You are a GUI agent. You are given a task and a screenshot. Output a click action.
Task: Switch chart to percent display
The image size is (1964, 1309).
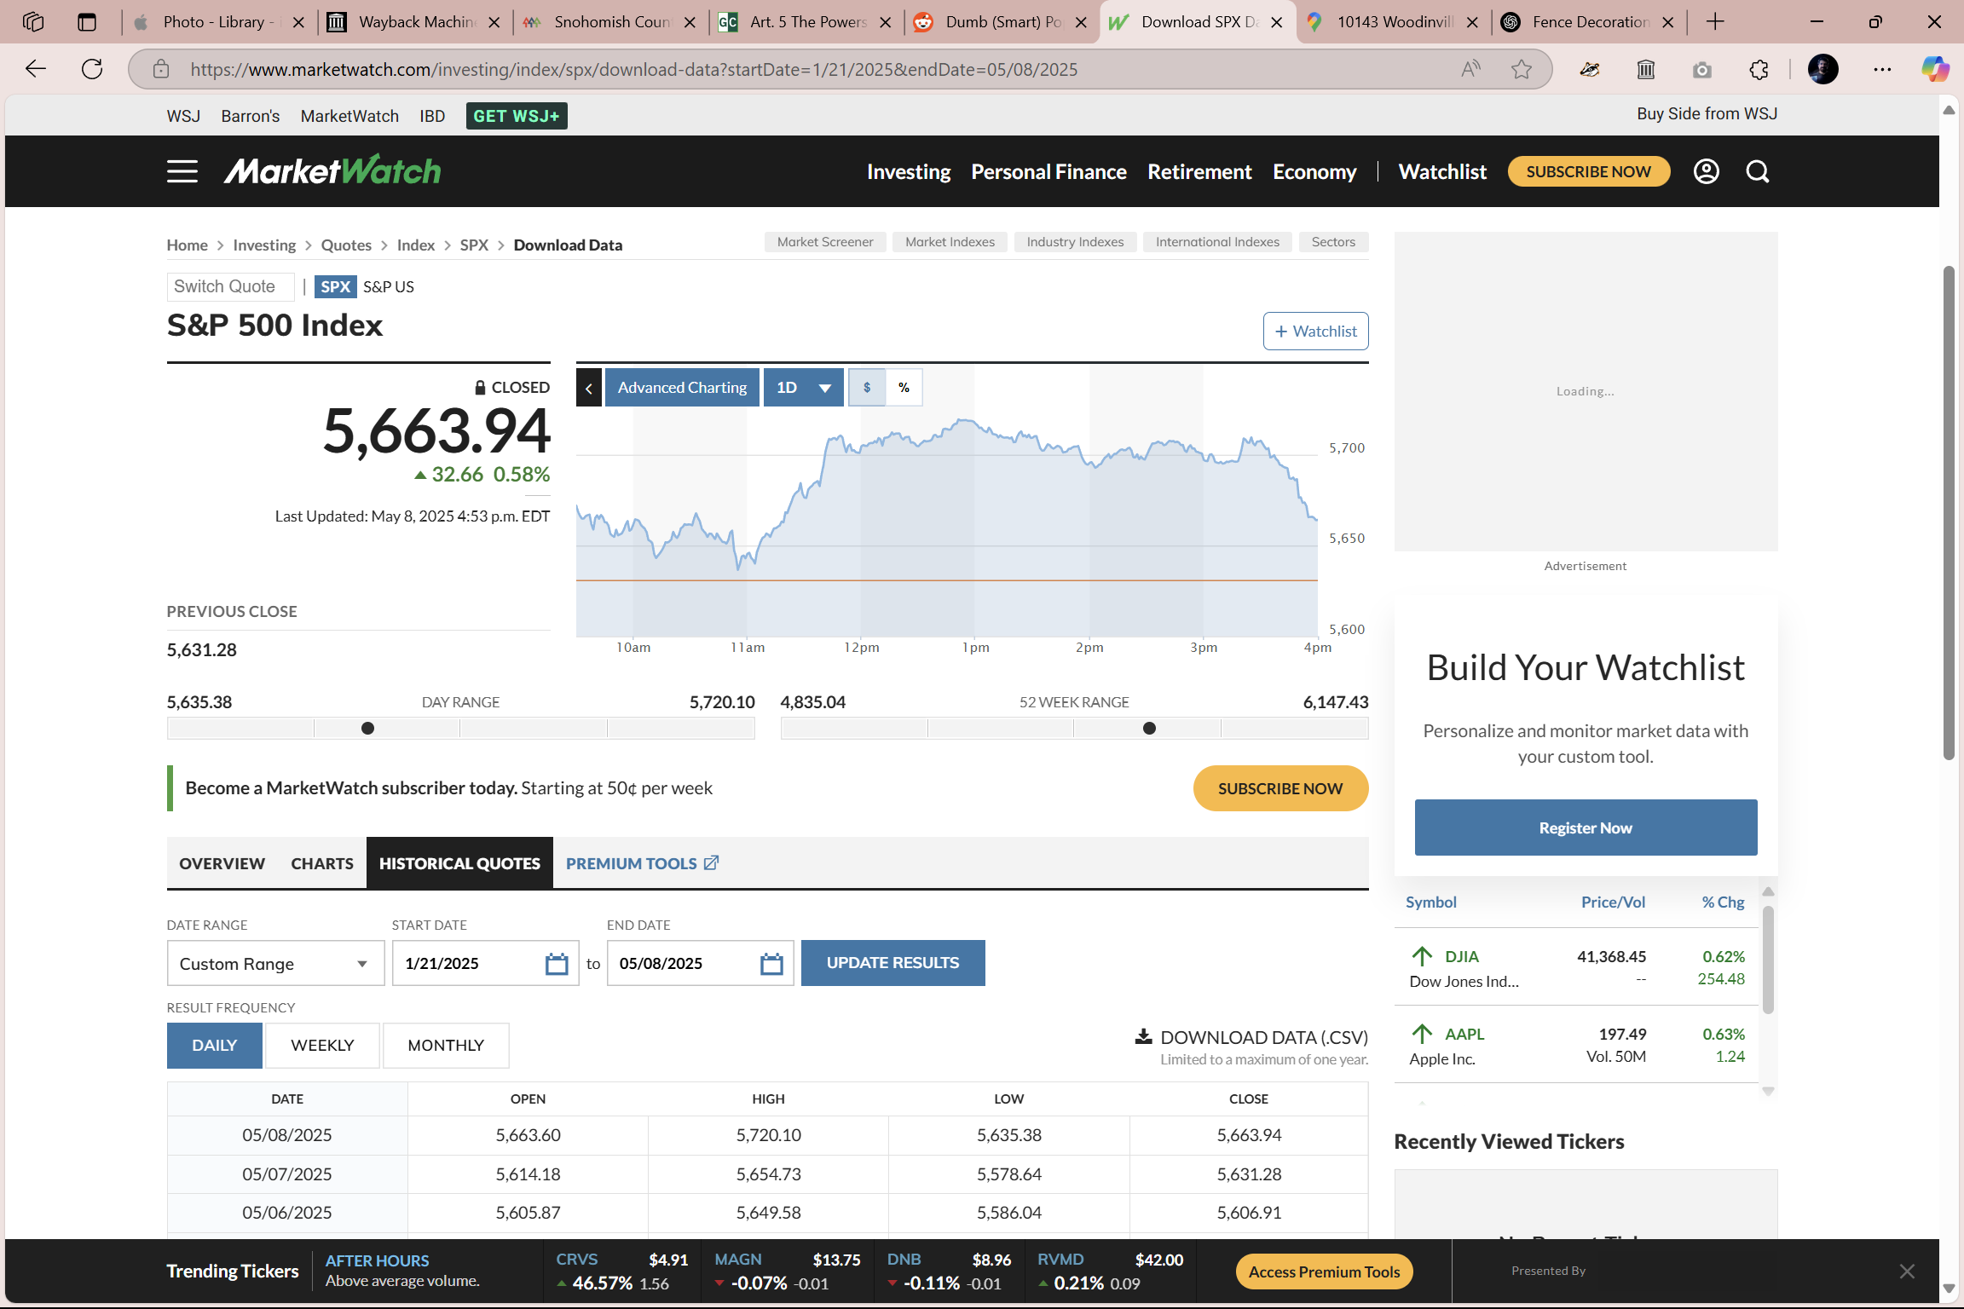[904, 388]
